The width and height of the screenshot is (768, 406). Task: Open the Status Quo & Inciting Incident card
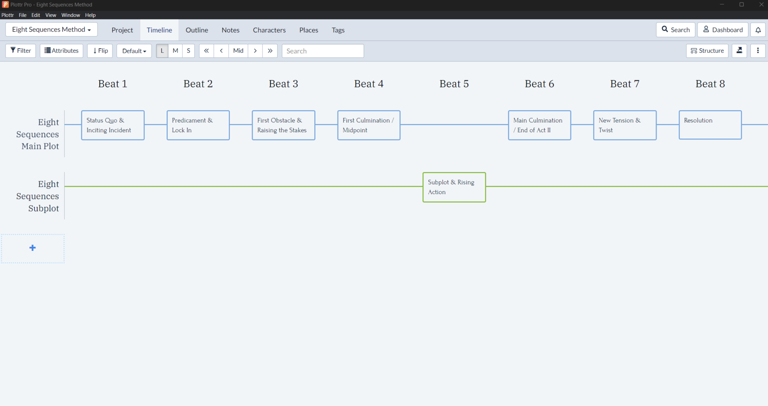pyautogui.click(x=113, y=125)
